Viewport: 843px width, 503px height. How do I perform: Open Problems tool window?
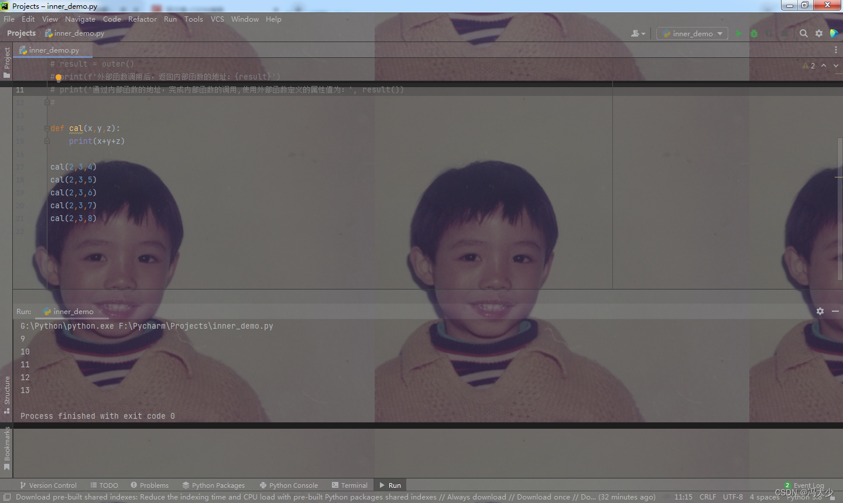[150, 485]
